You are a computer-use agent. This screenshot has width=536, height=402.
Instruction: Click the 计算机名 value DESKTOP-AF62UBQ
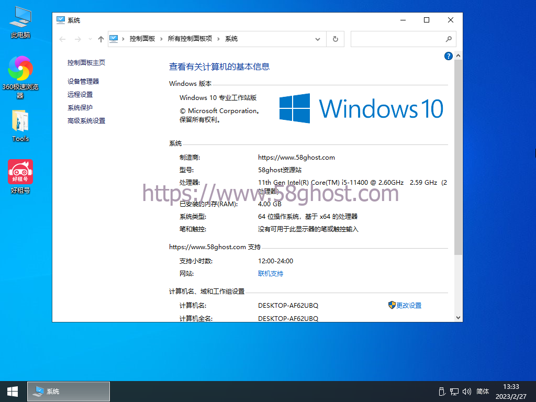288,305
